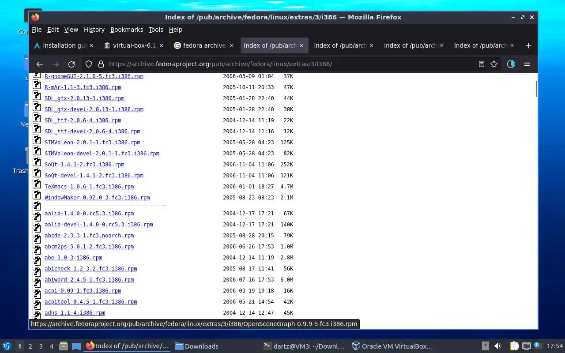Switch to workspace 2 in panel
565x353 pixels.
pos(30,346)
